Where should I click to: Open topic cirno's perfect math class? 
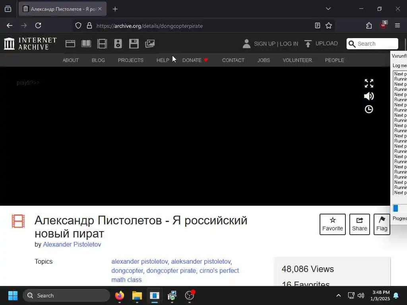pos(175,275)
